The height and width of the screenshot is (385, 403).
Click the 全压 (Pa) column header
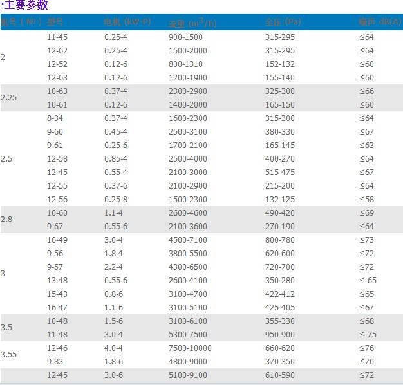point(283,22)
